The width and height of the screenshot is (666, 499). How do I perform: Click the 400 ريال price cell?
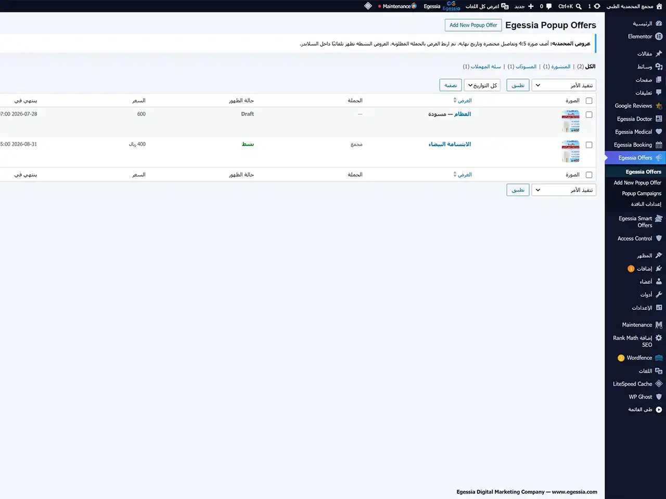[137, 144]
